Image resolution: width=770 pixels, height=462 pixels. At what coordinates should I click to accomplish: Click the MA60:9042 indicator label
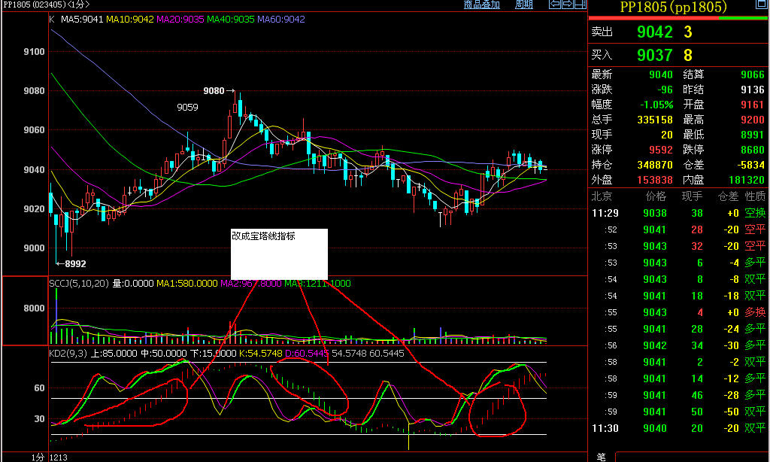(x=280, y=19)
